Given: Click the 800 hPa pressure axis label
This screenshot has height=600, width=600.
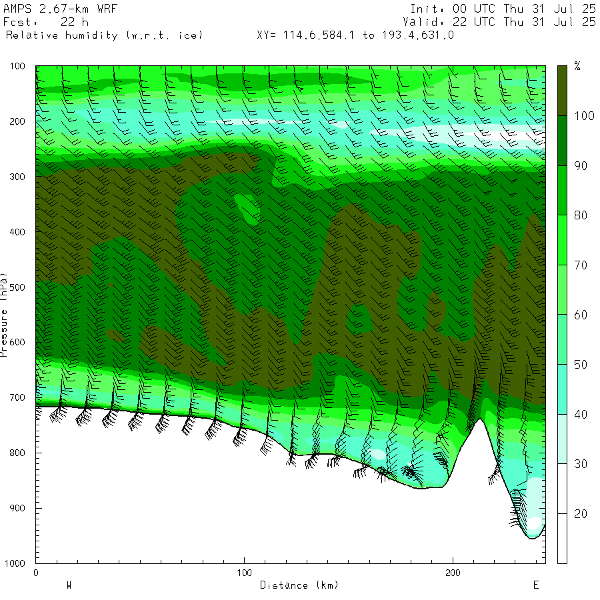Looking at the screenshot, I should (x=17, y=453).
